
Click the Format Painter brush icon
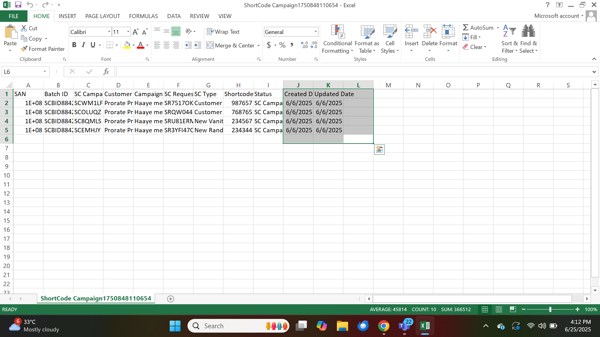24,49
